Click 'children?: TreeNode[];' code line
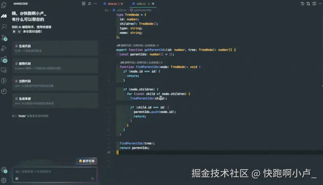Image resolution: width=323 pixels, height=185 pixels. coord(139,24)
